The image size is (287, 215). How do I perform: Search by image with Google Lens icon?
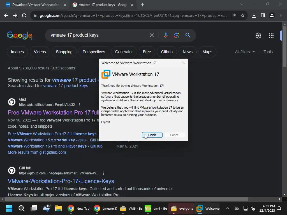(177, 35)
